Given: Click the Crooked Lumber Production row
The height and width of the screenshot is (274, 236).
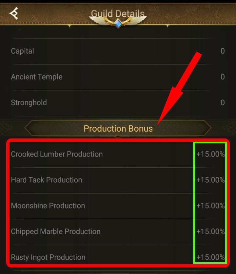Looking at the screenshot, I should (57, 154).
